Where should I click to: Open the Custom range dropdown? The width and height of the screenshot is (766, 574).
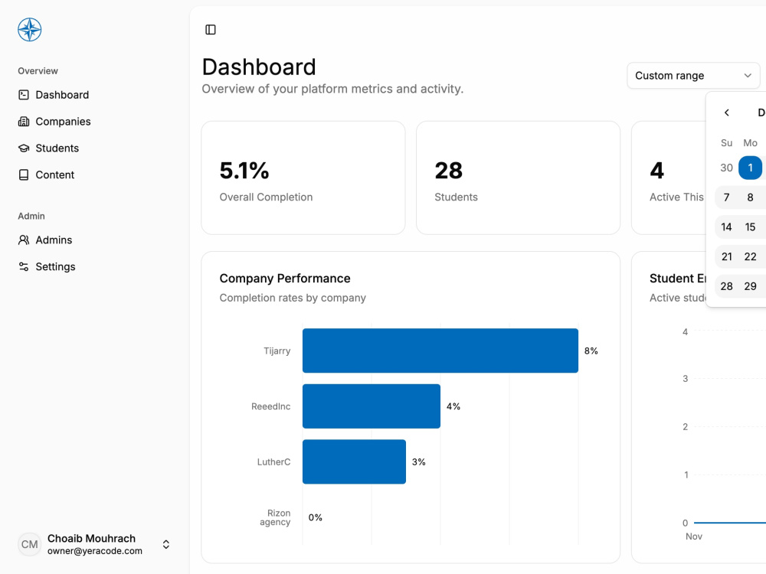[693, 76]
